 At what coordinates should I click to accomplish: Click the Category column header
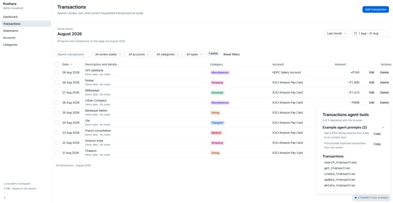pyautogui.click(x=216, y=64)
